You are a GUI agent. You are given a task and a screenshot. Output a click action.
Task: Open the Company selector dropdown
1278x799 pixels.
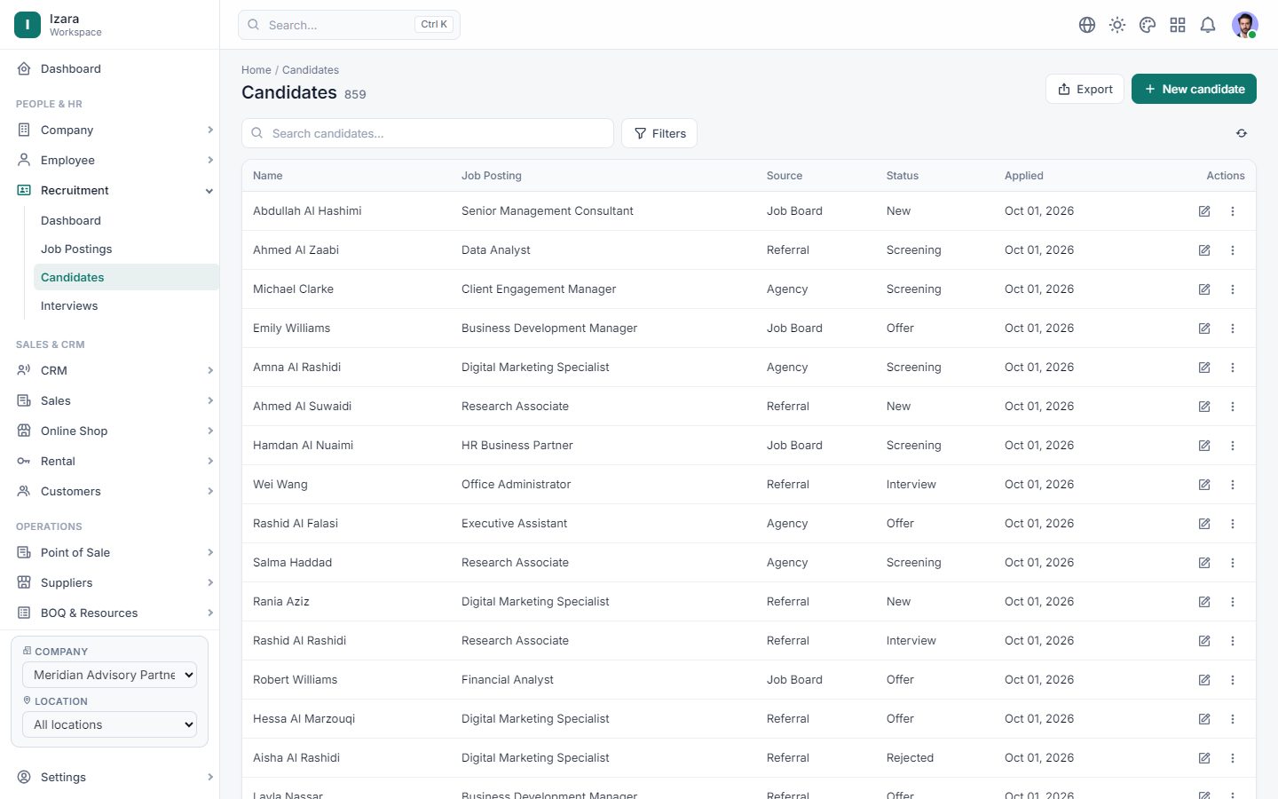[x=109, y=675]
